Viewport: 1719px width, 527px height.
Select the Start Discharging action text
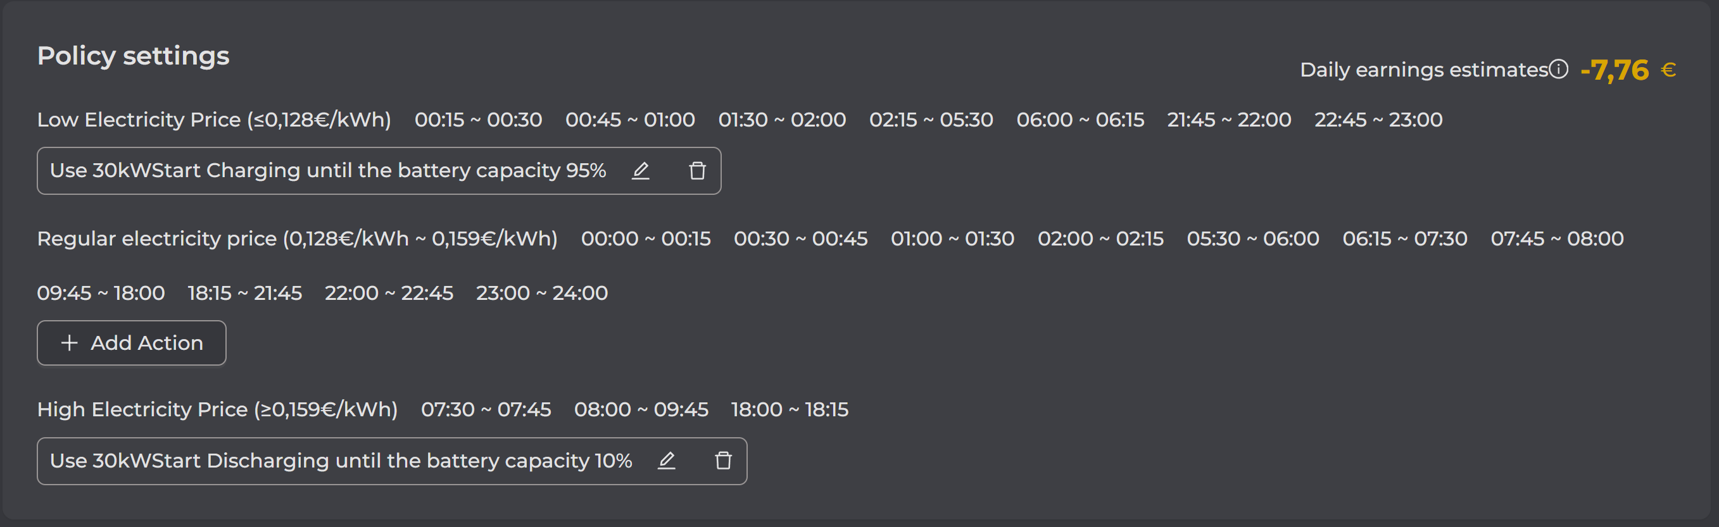[341, 461]
